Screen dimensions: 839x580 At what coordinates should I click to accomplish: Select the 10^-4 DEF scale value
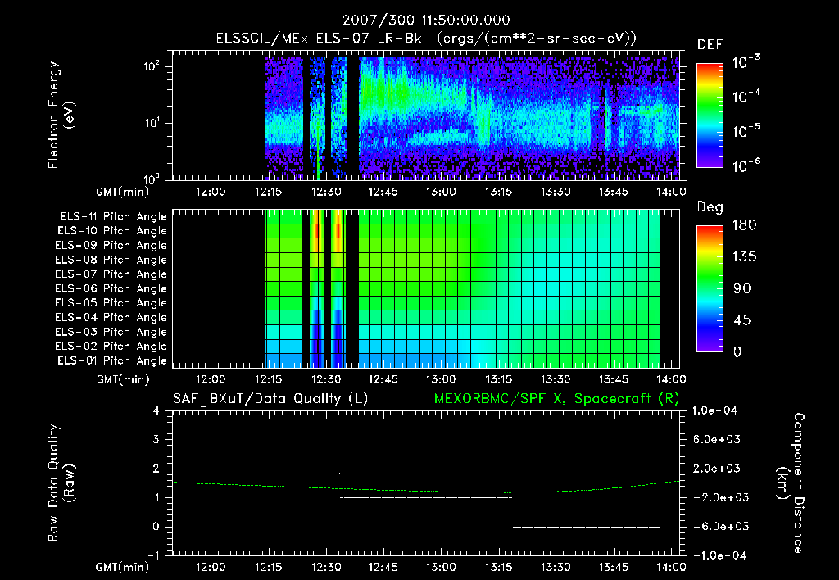746,97
